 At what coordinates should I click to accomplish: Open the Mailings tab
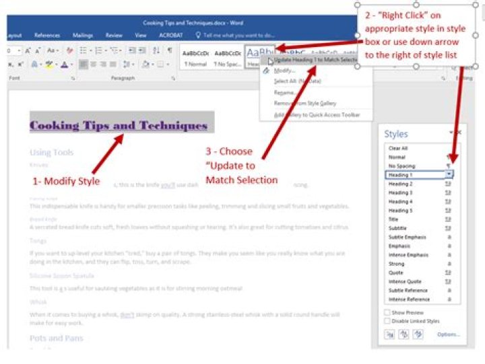[x=83, y=35]
